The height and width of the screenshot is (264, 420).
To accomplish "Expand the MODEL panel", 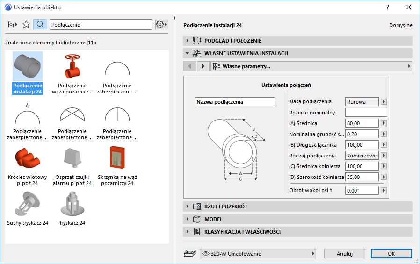I will (297, 219).
